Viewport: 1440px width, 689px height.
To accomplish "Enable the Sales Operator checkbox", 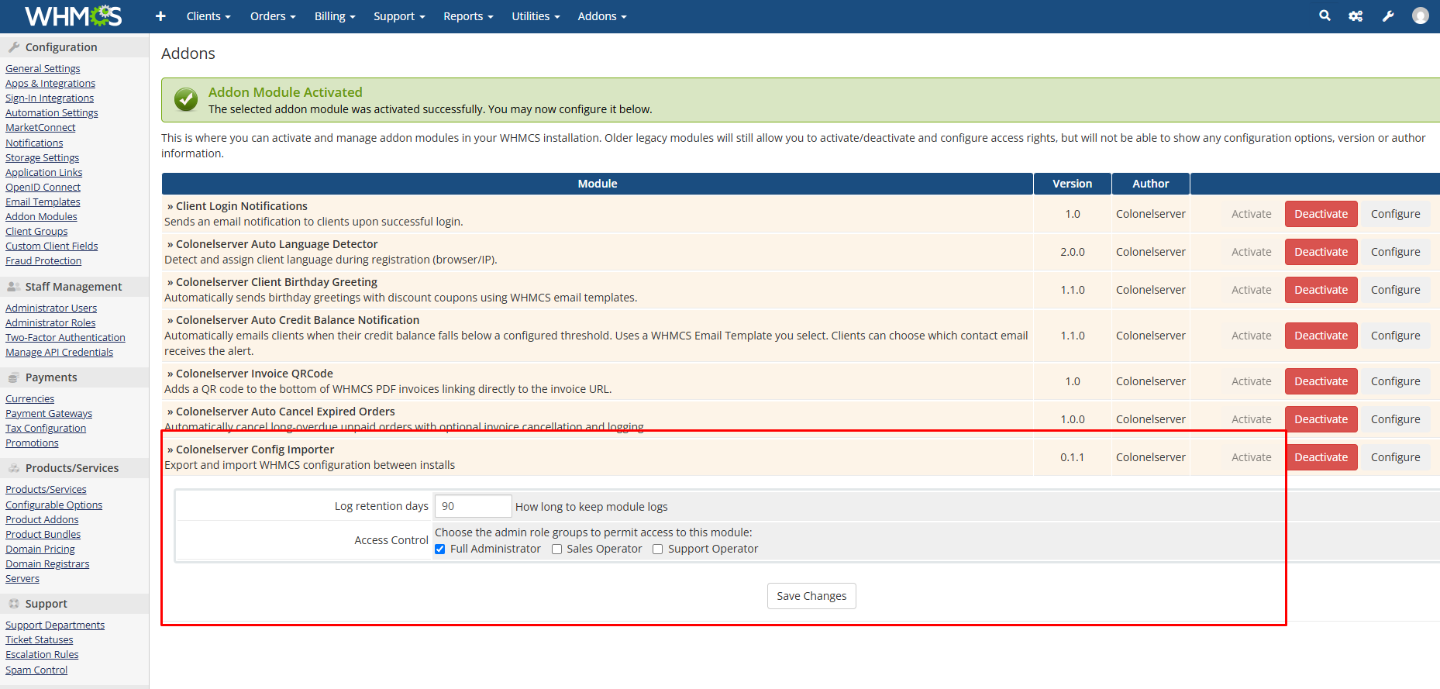I will point(556,549).
